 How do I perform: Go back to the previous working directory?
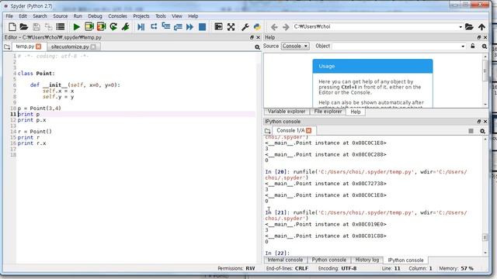point(274,27)
